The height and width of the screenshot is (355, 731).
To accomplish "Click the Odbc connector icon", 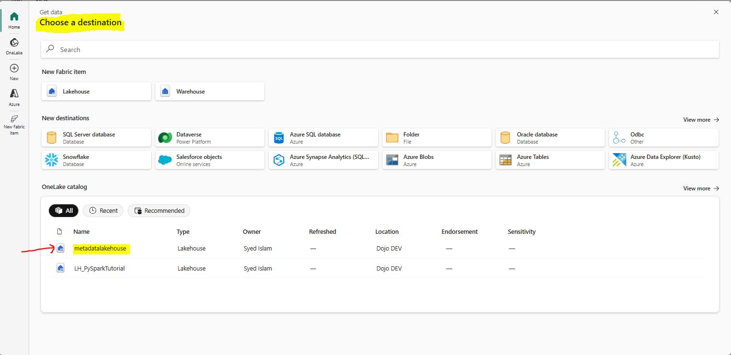I will [619, 138].
